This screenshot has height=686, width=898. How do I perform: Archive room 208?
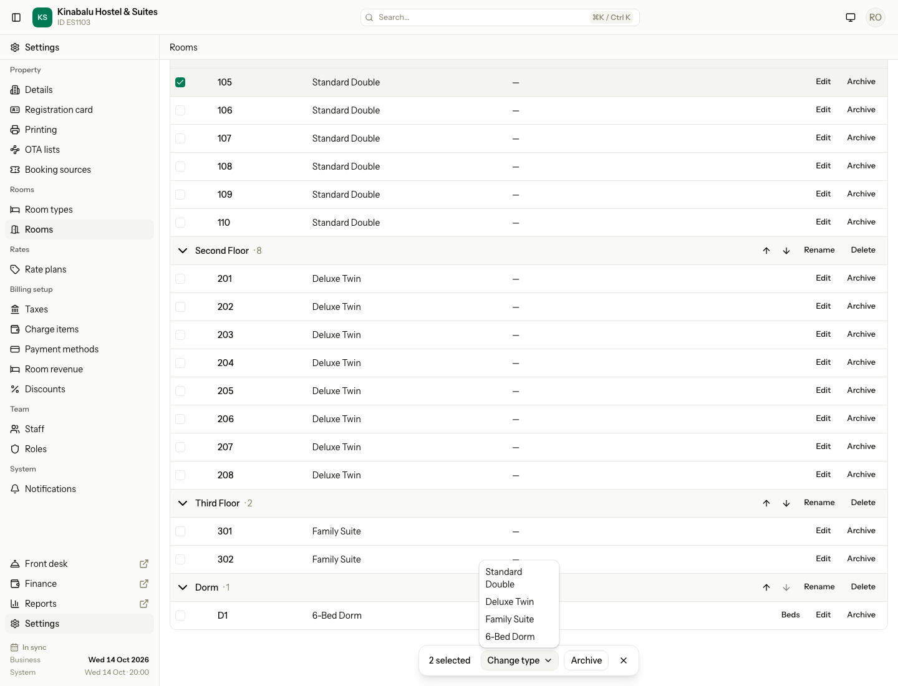tap(861, 475)
